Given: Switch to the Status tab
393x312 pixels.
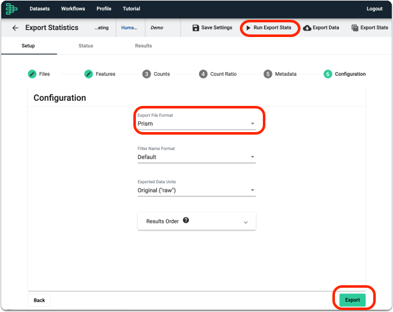Looking at the screenshot, I should [85, 46].
